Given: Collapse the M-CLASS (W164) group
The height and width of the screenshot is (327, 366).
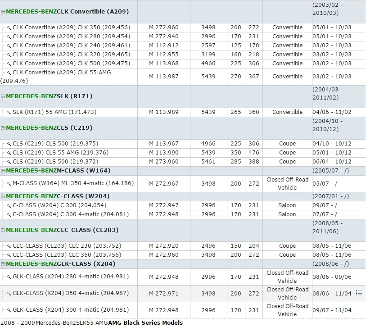Looking at the screenshot, I should [x=3, y=171].
